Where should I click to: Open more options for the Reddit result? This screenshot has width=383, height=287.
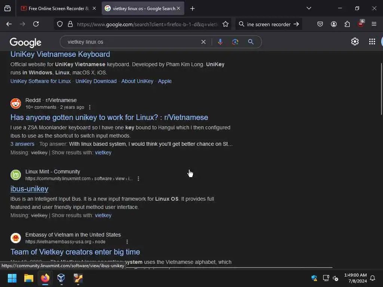[90, 107]
